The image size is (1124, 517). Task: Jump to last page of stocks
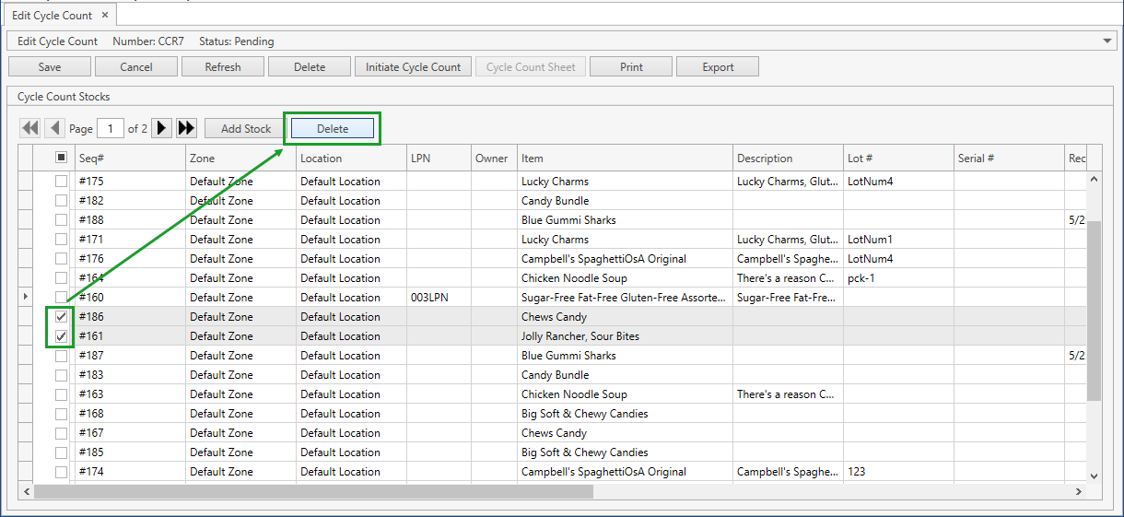[186, 128]
